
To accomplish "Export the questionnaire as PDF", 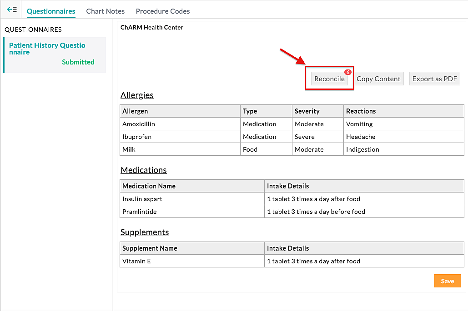I will point(434,79).
